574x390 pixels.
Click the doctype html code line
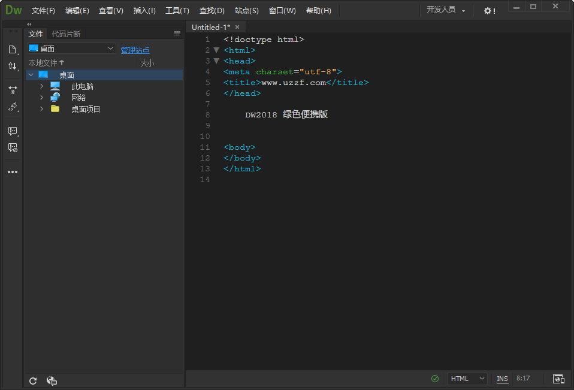tap(264, 40)
